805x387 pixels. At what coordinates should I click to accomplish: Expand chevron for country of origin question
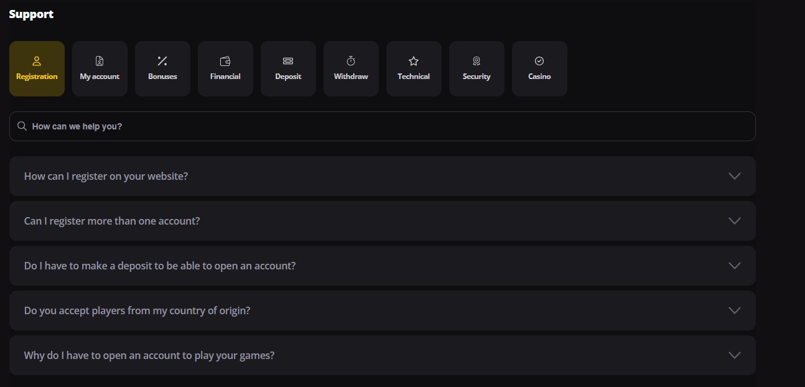(734, 310)
